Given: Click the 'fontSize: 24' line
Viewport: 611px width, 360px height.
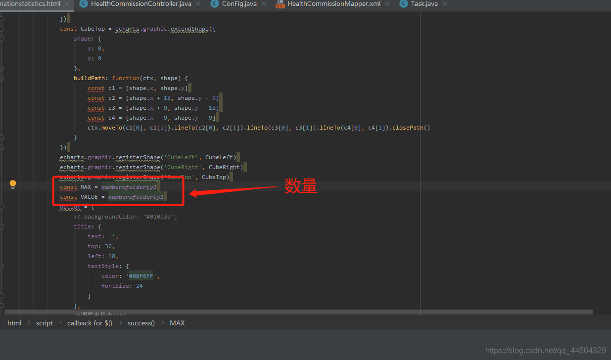Looking at the screenshot, I should pos(122,286).
